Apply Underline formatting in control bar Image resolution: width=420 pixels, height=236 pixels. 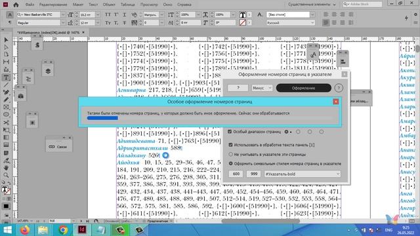[124, 14]
